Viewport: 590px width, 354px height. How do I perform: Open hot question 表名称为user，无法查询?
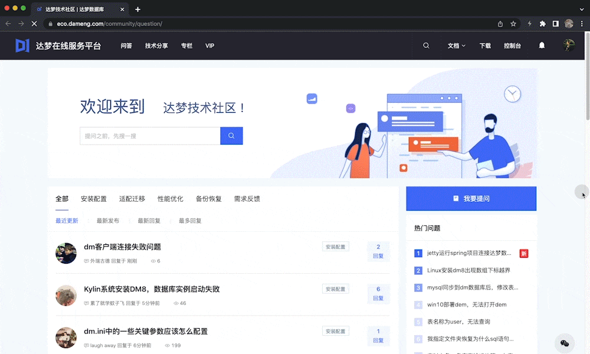458,322
